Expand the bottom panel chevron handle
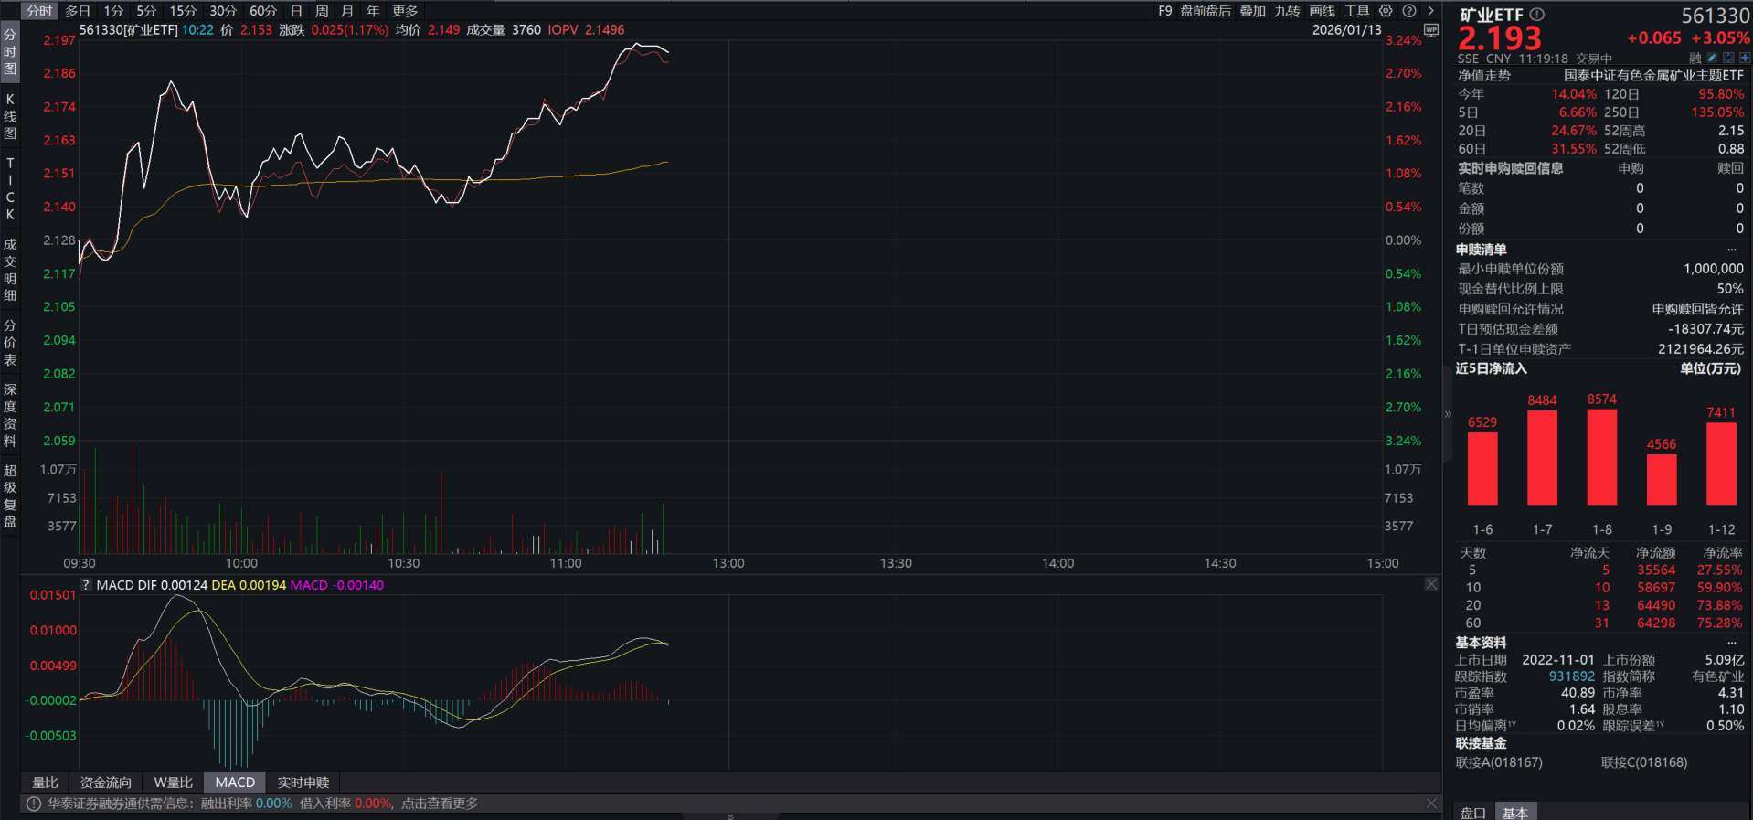Image resolution: width=1753 pixels, height=820 pixels. pyautogui.click(x=730, y=815)
